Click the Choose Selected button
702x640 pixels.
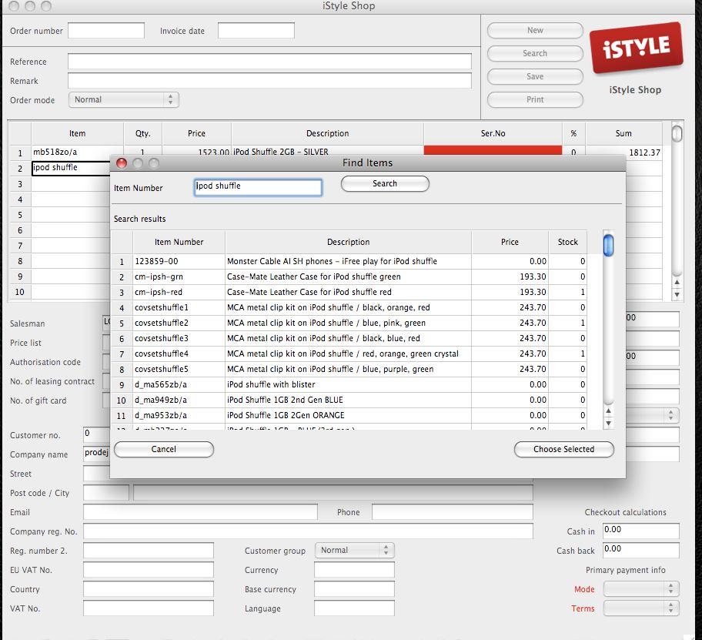coord(564,449)
